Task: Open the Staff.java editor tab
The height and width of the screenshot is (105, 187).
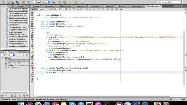Action: point(122,6)
